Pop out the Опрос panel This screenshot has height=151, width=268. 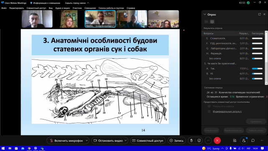(259, 14)
